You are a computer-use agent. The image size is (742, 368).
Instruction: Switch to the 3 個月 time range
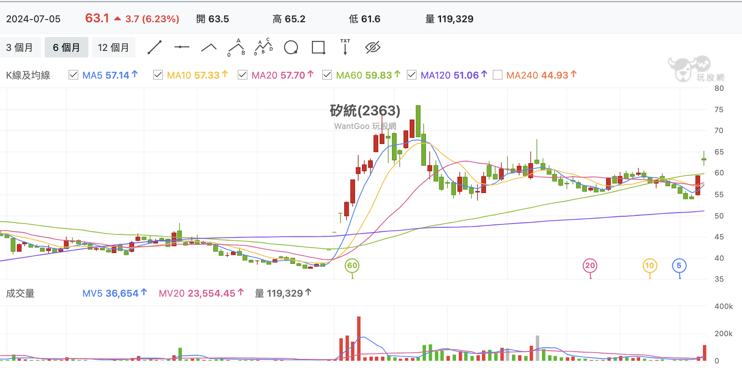pyautogui.click(x=20, y=47)
